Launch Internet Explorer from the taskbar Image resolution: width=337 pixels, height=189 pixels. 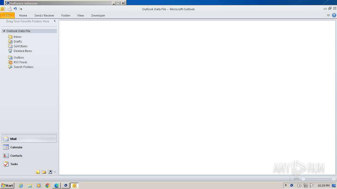(x=21, y=186)
